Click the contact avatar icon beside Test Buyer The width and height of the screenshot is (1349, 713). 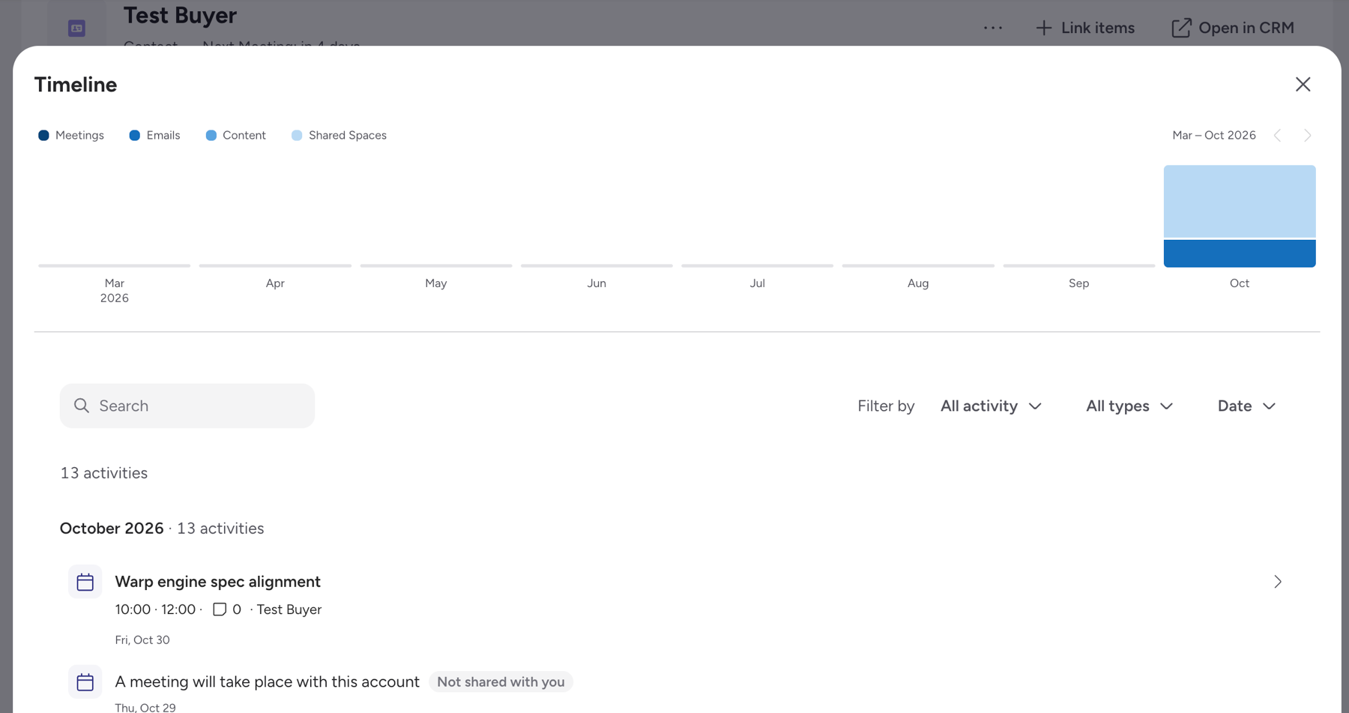point(76,28)
